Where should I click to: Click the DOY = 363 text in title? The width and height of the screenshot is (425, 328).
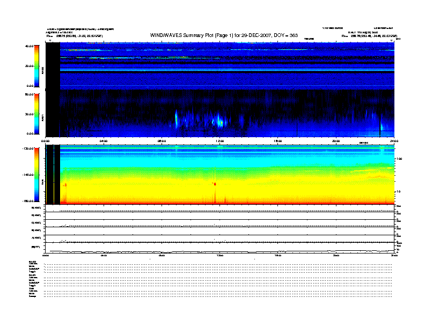tap(285, 35)
